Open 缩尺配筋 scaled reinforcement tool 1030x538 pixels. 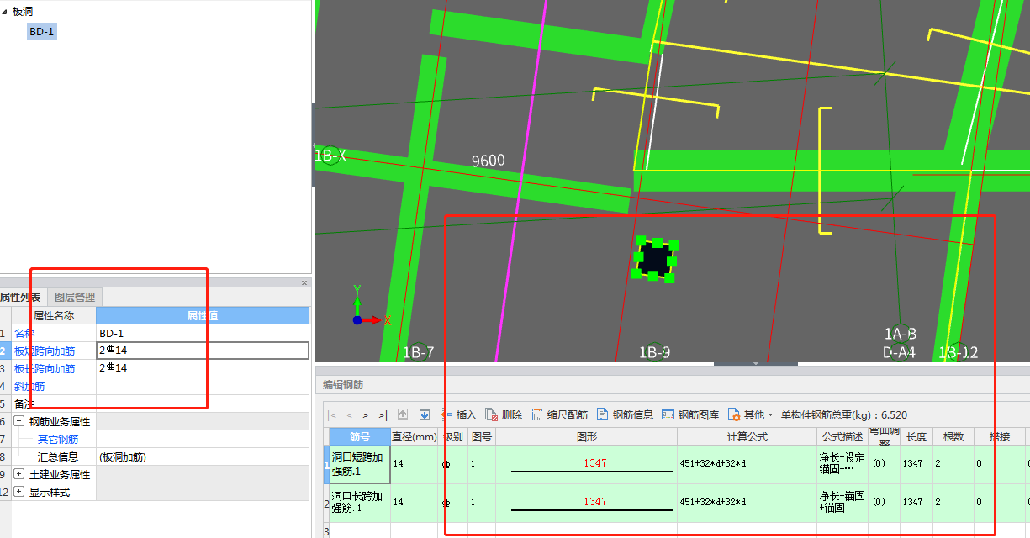[x=559, y=414]
